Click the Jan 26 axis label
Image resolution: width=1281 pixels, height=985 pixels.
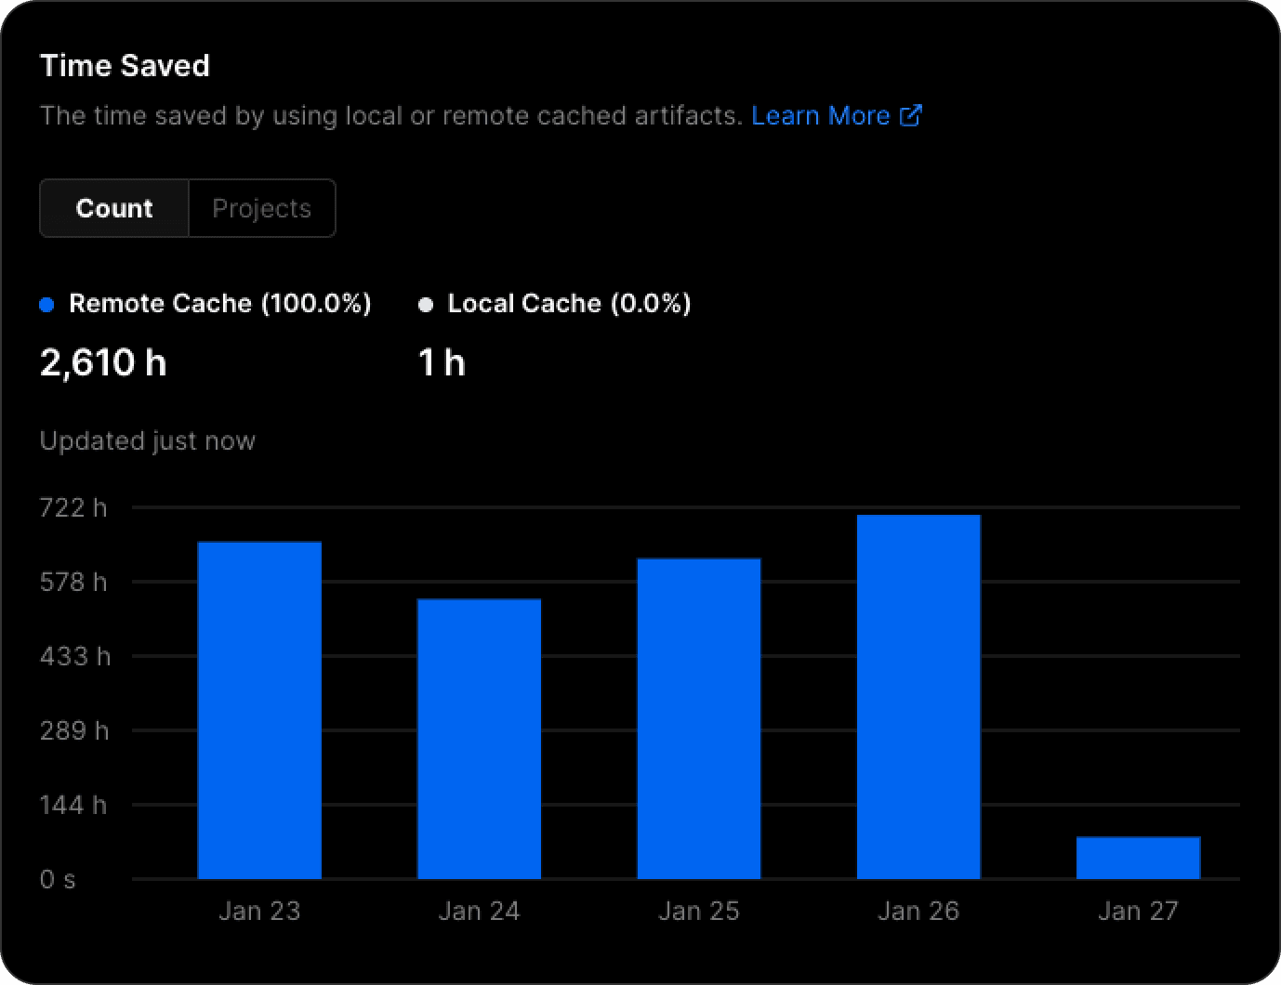(x=918, y=911)
